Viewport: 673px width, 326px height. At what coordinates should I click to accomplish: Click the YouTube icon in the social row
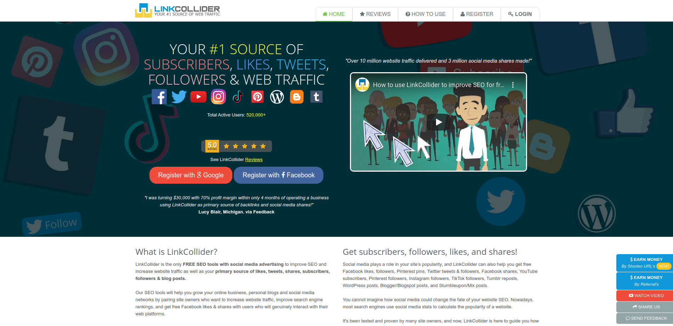198,97
